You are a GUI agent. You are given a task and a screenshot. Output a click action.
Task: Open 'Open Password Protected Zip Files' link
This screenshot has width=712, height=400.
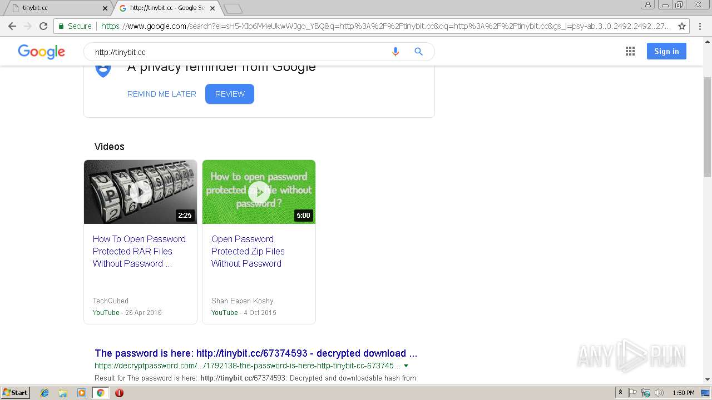pos(248,251)
